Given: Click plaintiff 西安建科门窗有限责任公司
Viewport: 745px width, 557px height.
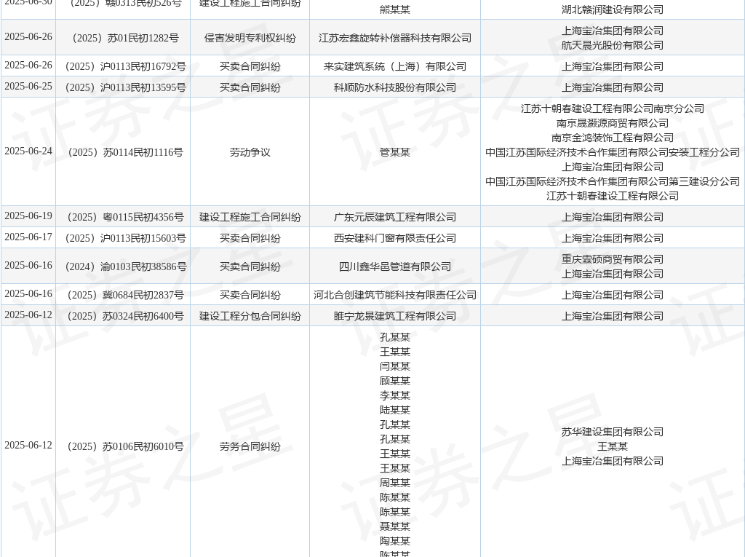Looking at the screenshot, I should coord(395,238).
